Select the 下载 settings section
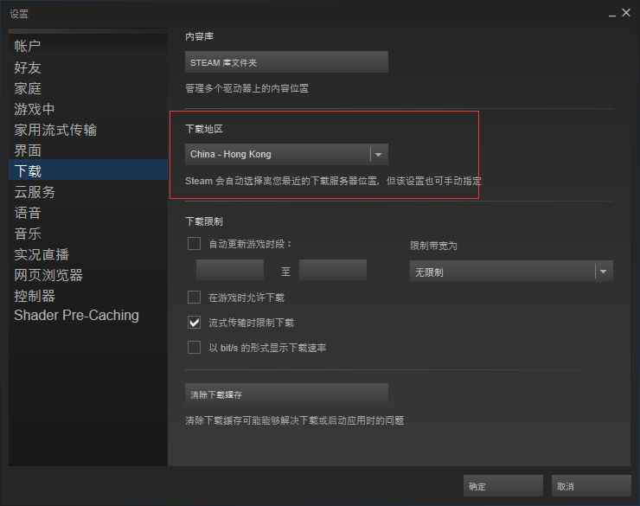This screenshot has width=640, height=506. (x=87, y=170)
